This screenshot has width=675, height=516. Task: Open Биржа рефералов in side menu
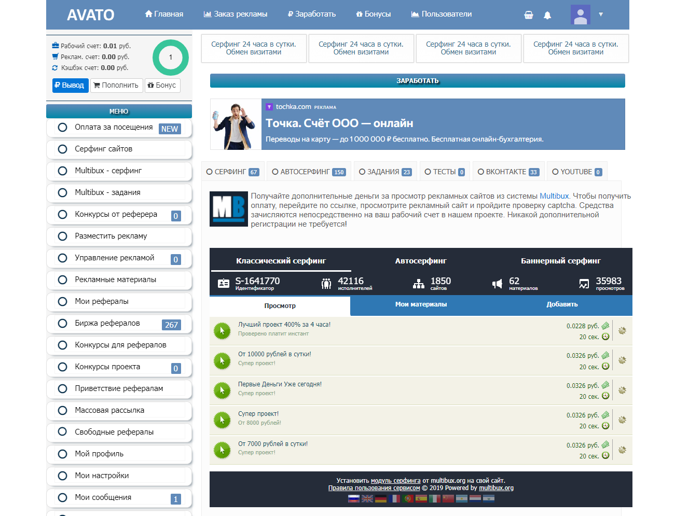click(119, 324)
